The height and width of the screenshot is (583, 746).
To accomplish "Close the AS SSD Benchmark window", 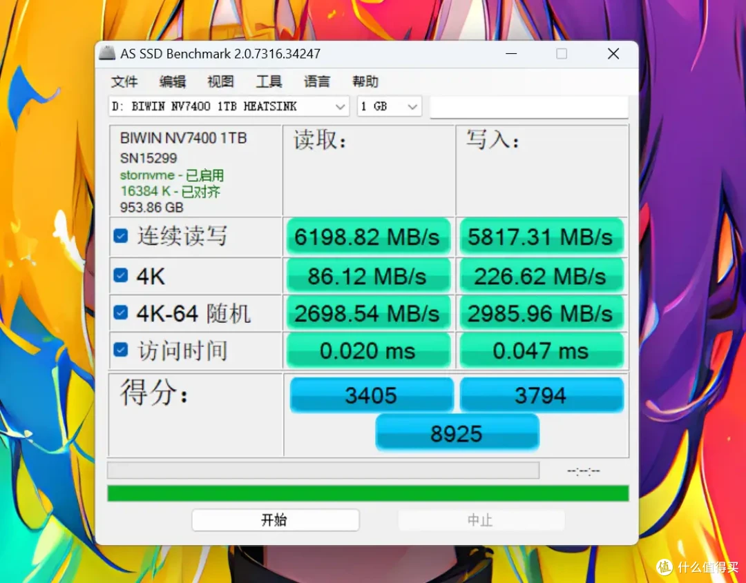I will (613, 54).
